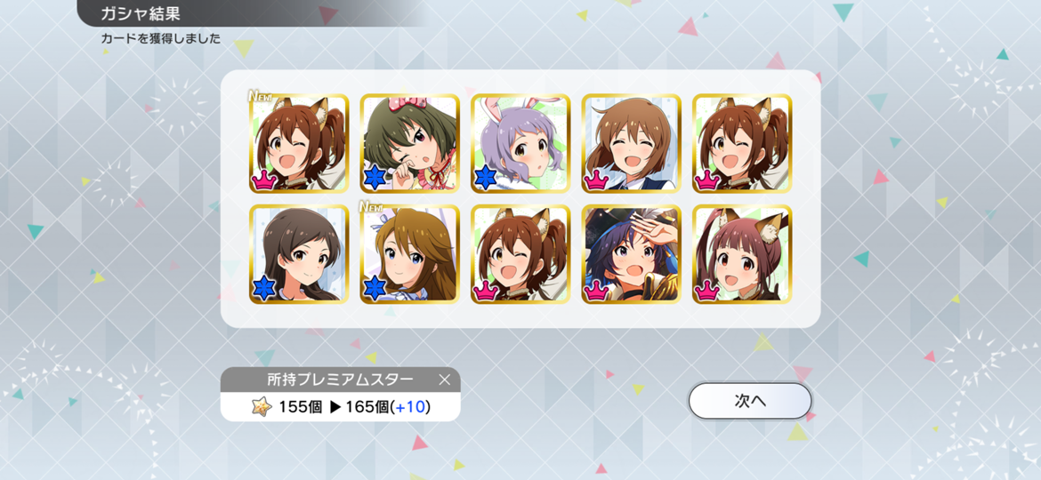Tap pink crown icon on first fox-eared card
This screenshot has width=1041, height=480.
264,179
